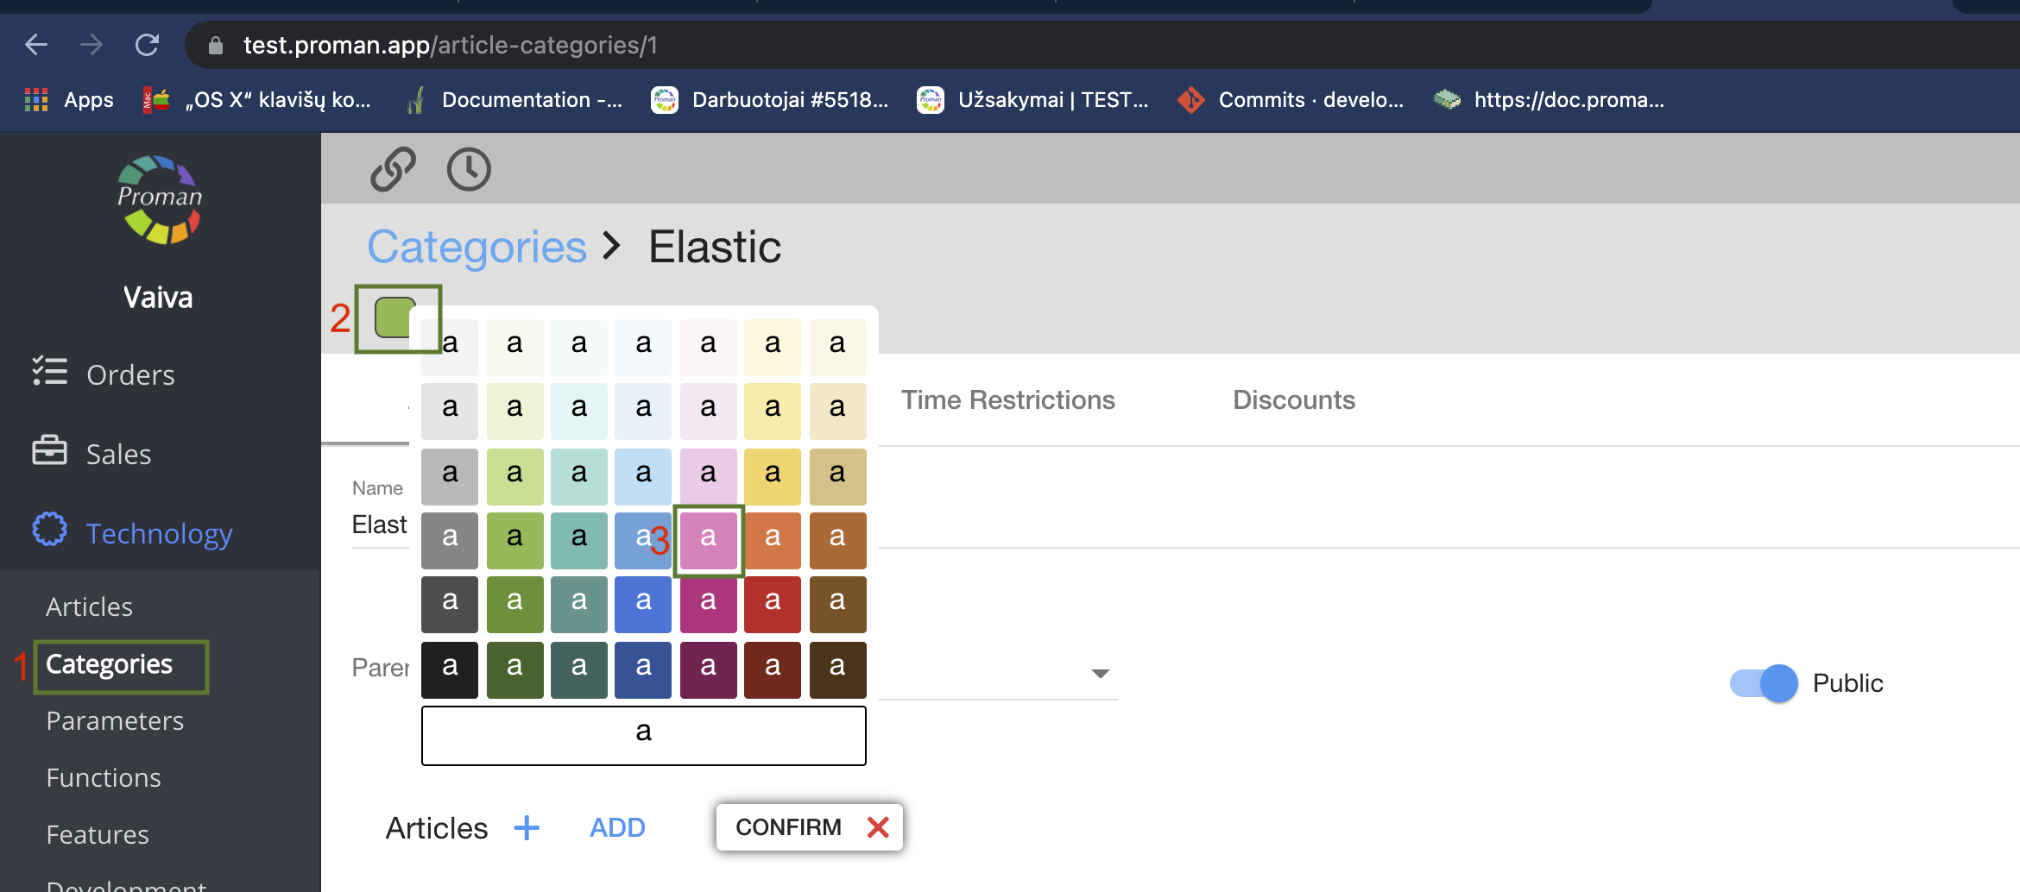Image resolution: width=2020 pixels, height=892 pixels.
Task: Open the Apps grid in bookmarks bar
Action: click(36, 100)
